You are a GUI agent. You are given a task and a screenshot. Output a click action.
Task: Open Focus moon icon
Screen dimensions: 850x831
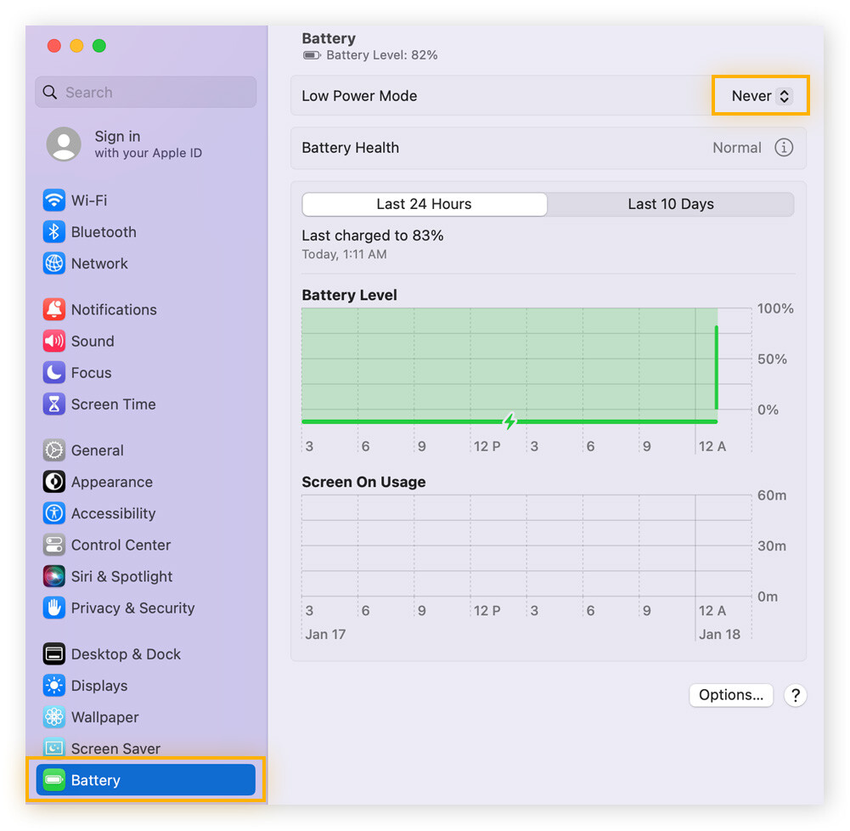54,372
